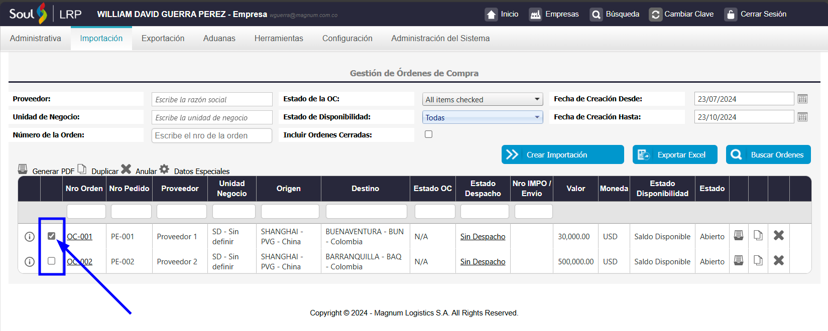
Task: Click the Número de la Orden input field
Action: click(211, 135)
